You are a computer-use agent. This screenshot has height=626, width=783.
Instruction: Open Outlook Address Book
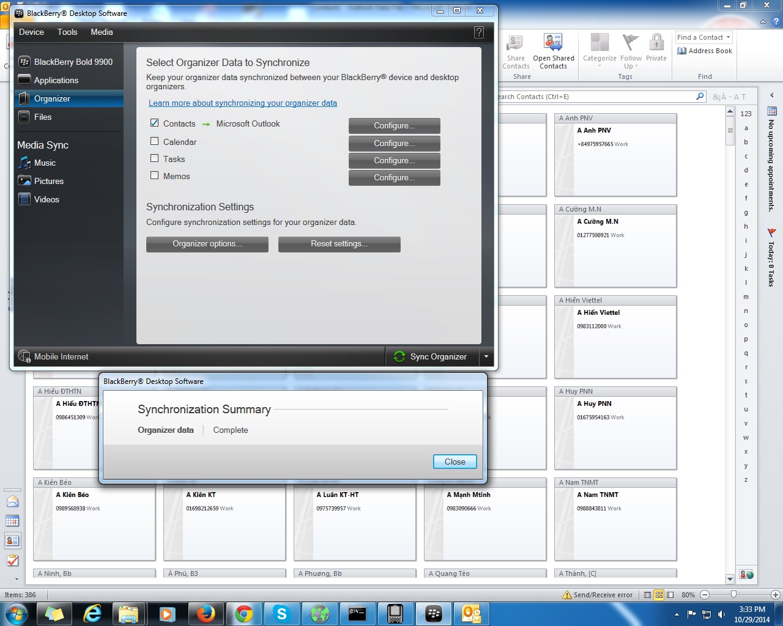705,51
